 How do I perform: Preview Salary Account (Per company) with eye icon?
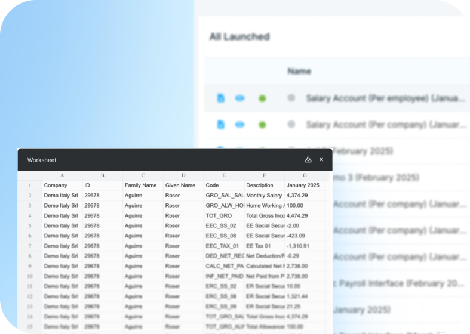coord(240,125)
